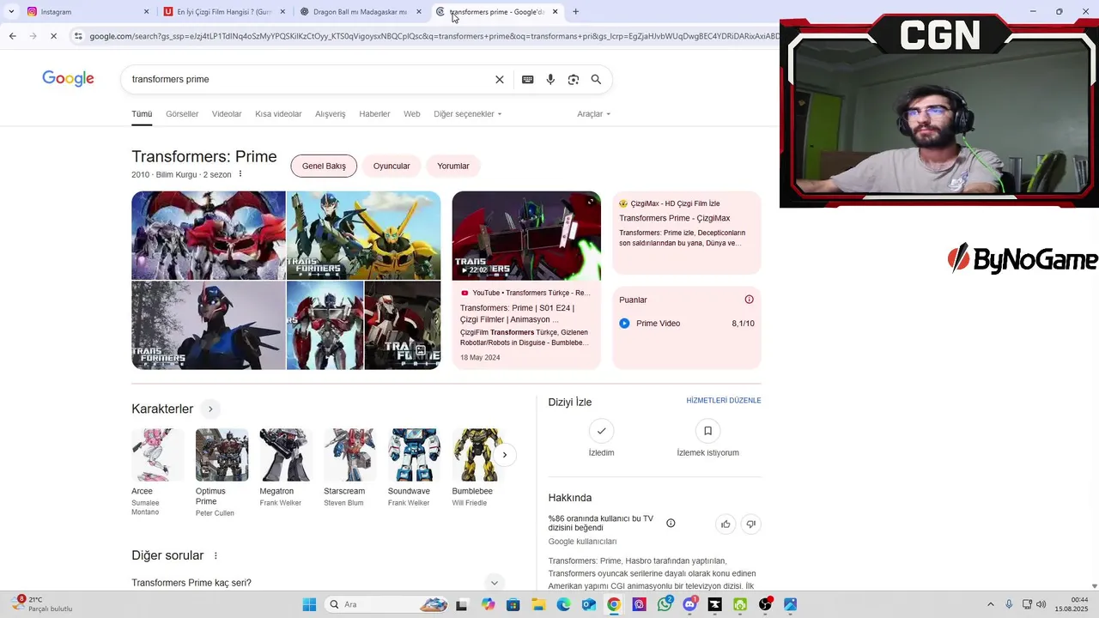Expand Diğer seçenekler dropdown
1099x618 pixels.
[x=467, y=114]
